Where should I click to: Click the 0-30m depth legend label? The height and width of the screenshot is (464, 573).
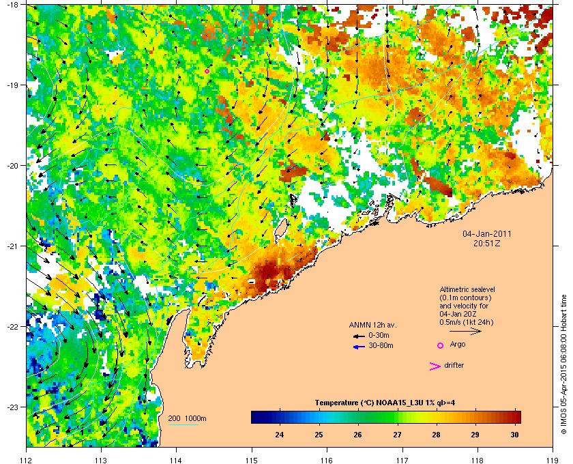pos(379,335)
